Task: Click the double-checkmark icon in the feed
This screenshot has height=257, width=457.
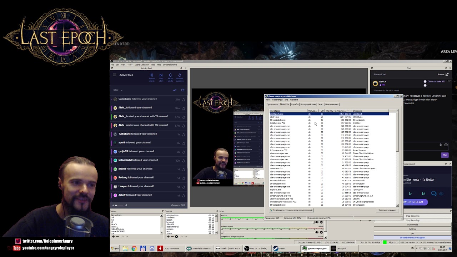Action: click(x=175, y=90)
